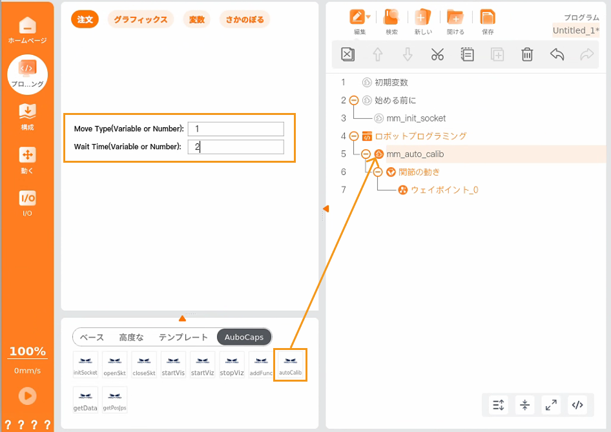Screen dimensions: 611x432
Task: Collapse the ロボットプログラミング node
Action: 354,136
